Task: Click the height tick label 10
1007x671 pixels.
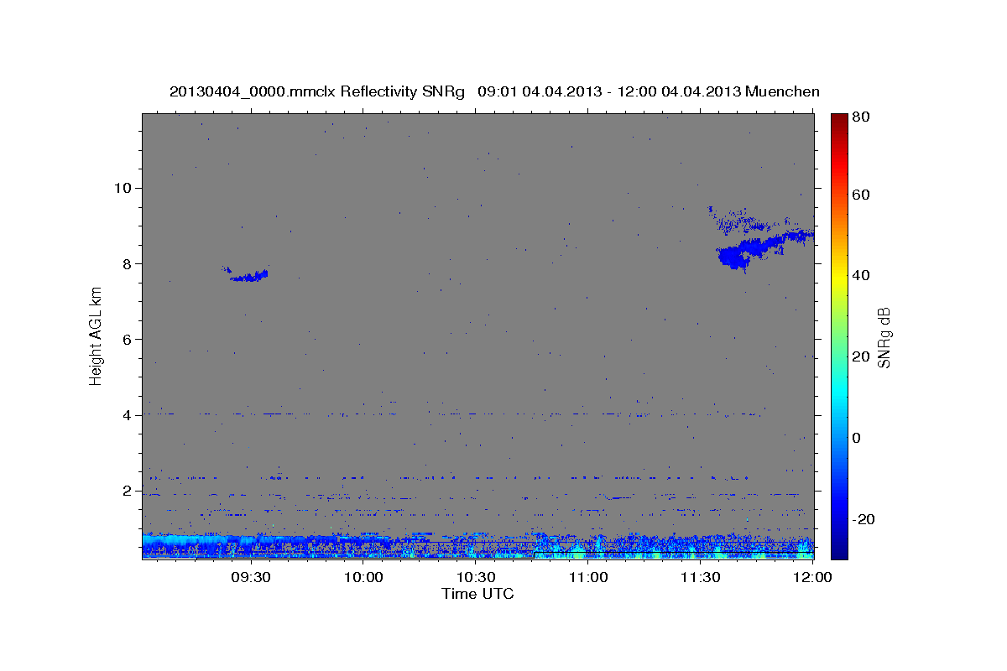Action: click(124, 188)
